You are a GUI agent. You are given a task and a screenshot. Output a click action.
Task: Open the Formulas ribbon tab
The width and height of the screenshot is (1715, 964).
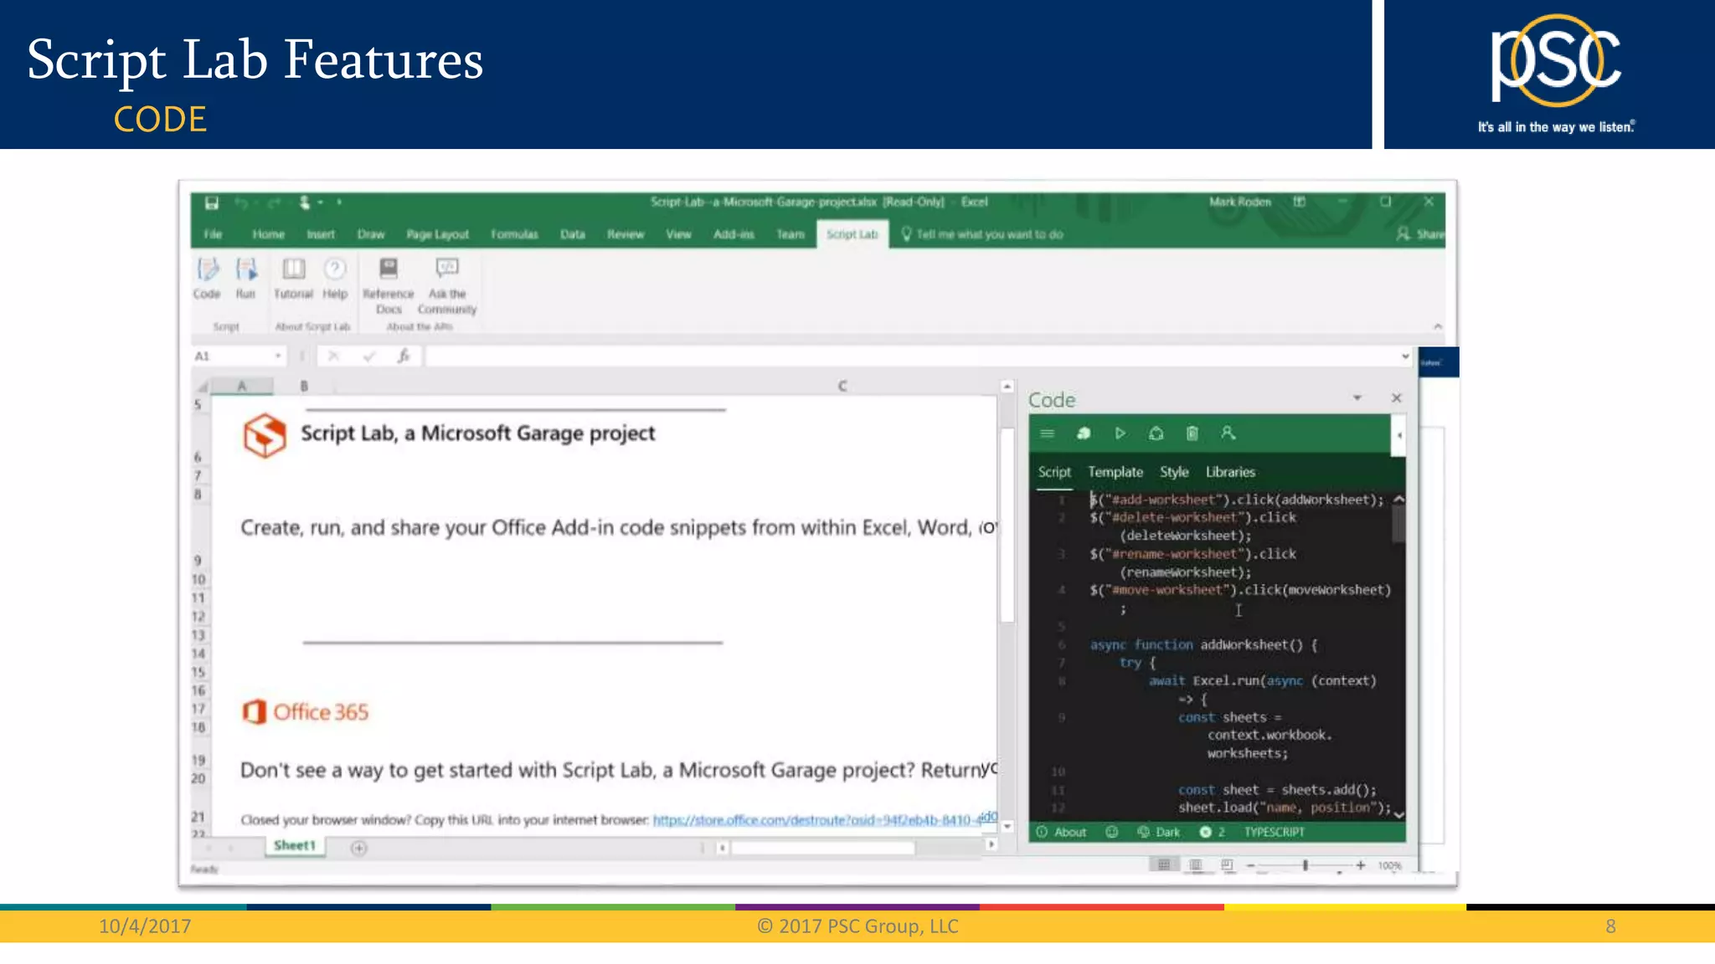[514, 234]
